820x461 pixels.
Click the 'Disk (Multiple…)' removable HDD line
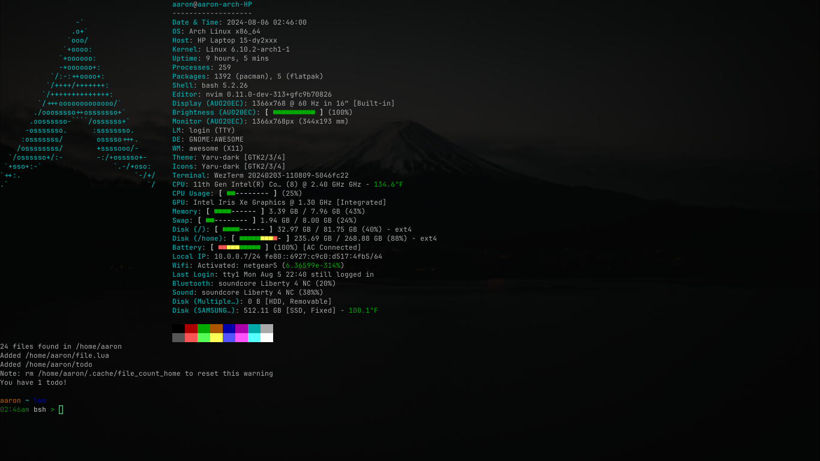coord(252,301)
